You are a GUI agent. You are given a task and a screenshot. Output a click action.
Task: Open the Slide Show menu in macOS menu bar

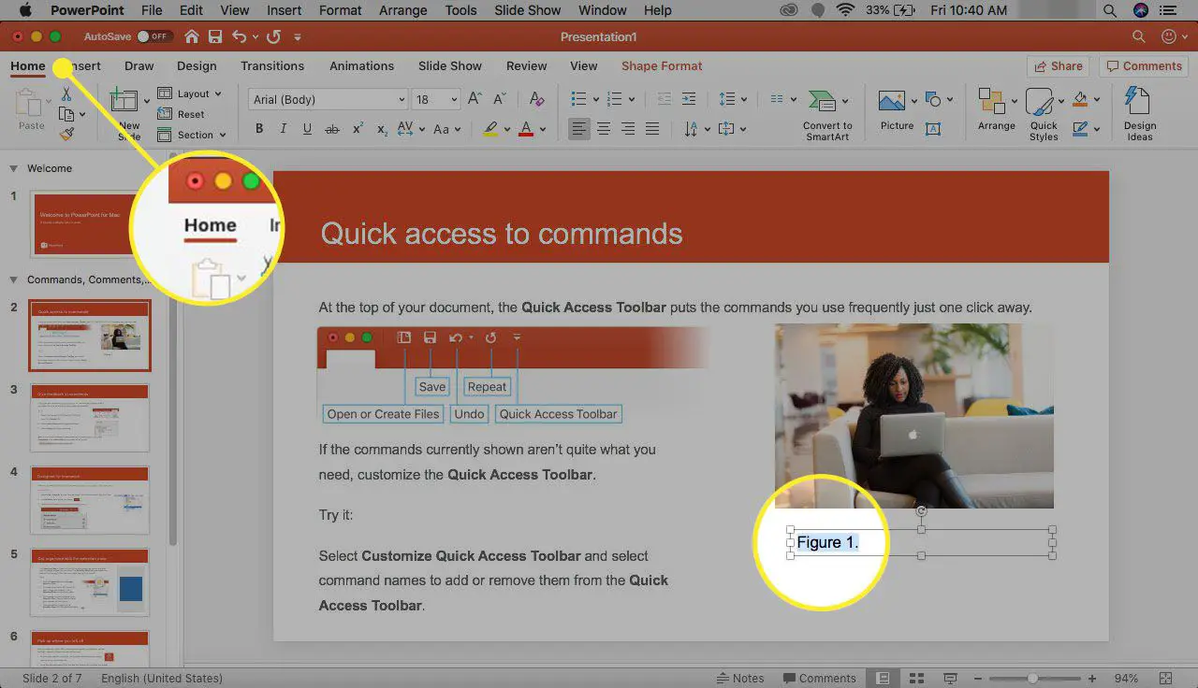point(527,10)
